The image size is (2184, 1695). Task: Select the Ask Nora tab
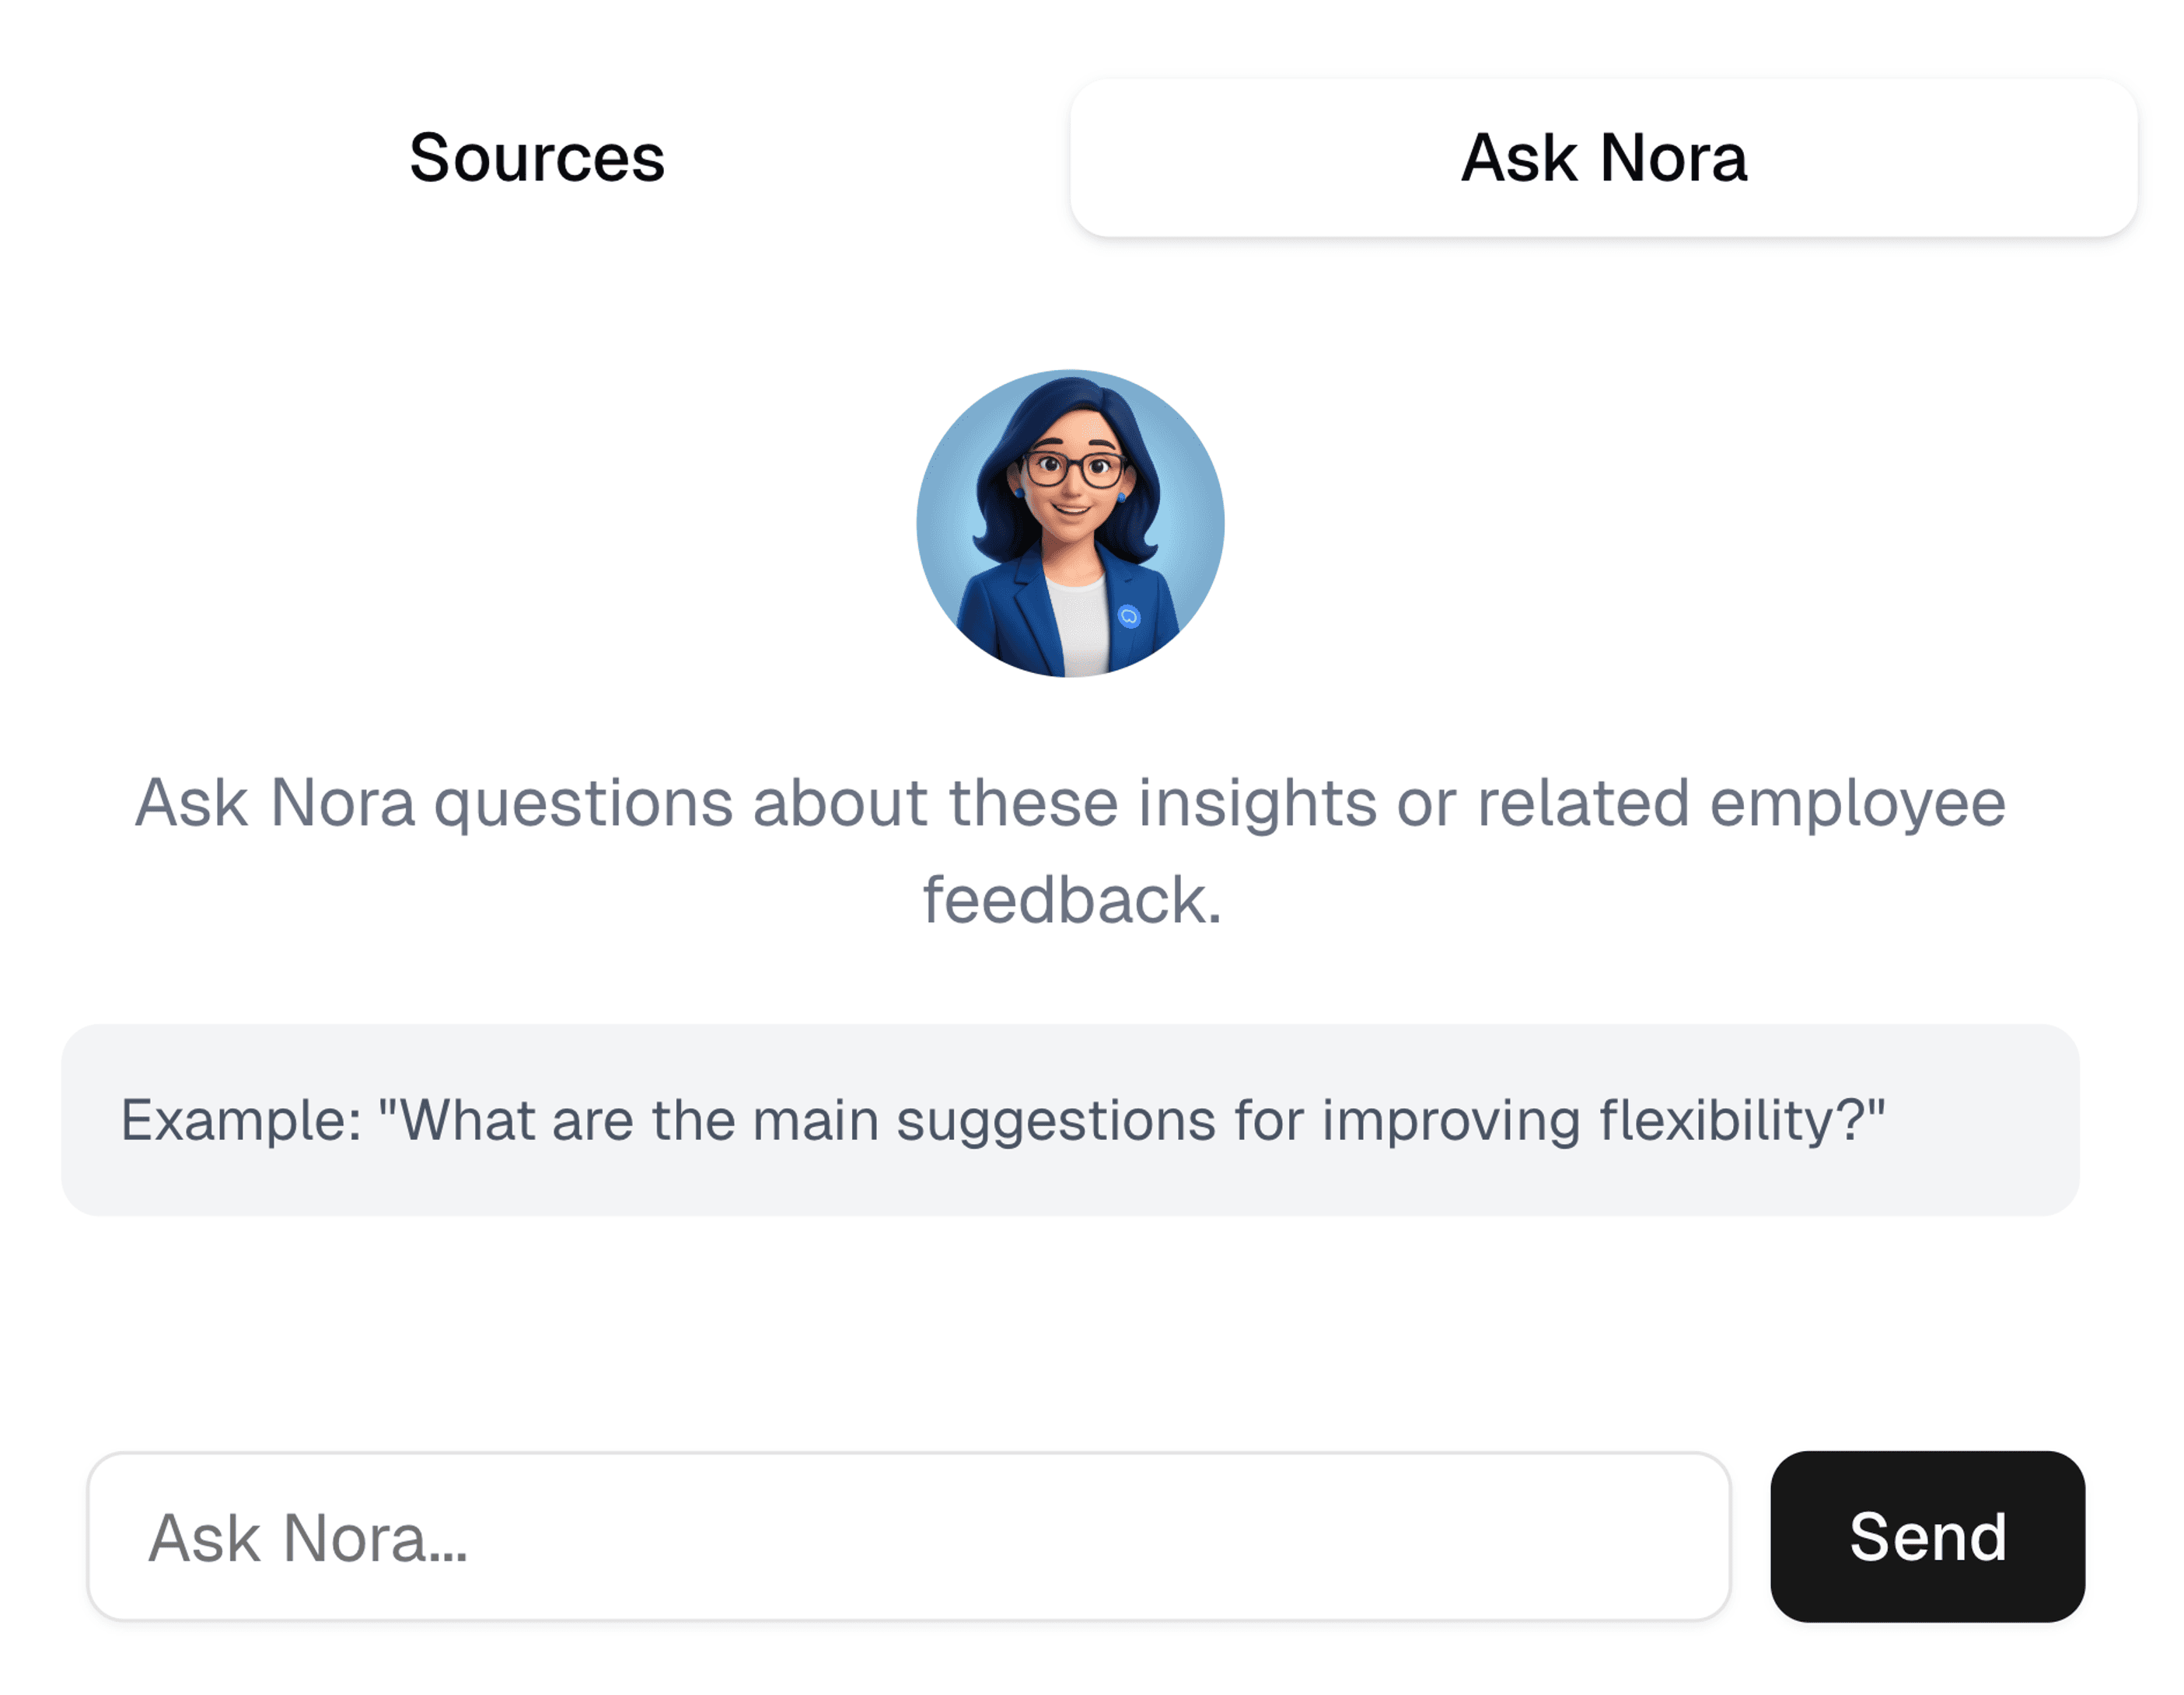click(x=1604, y=158)
